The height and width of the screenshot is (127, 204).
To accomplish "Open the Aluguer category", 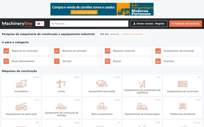I will click(117, 61).
